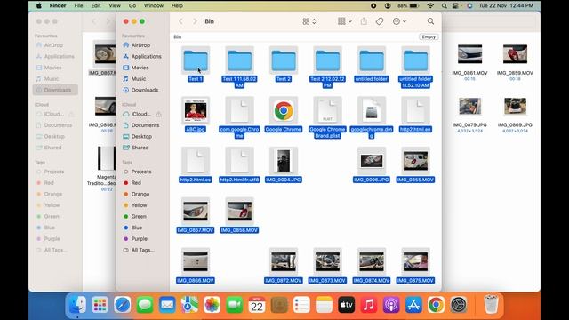Select the IMG_0004.JPG thumbnail
The width and height of the screenshot is (569, 320).
284,161
